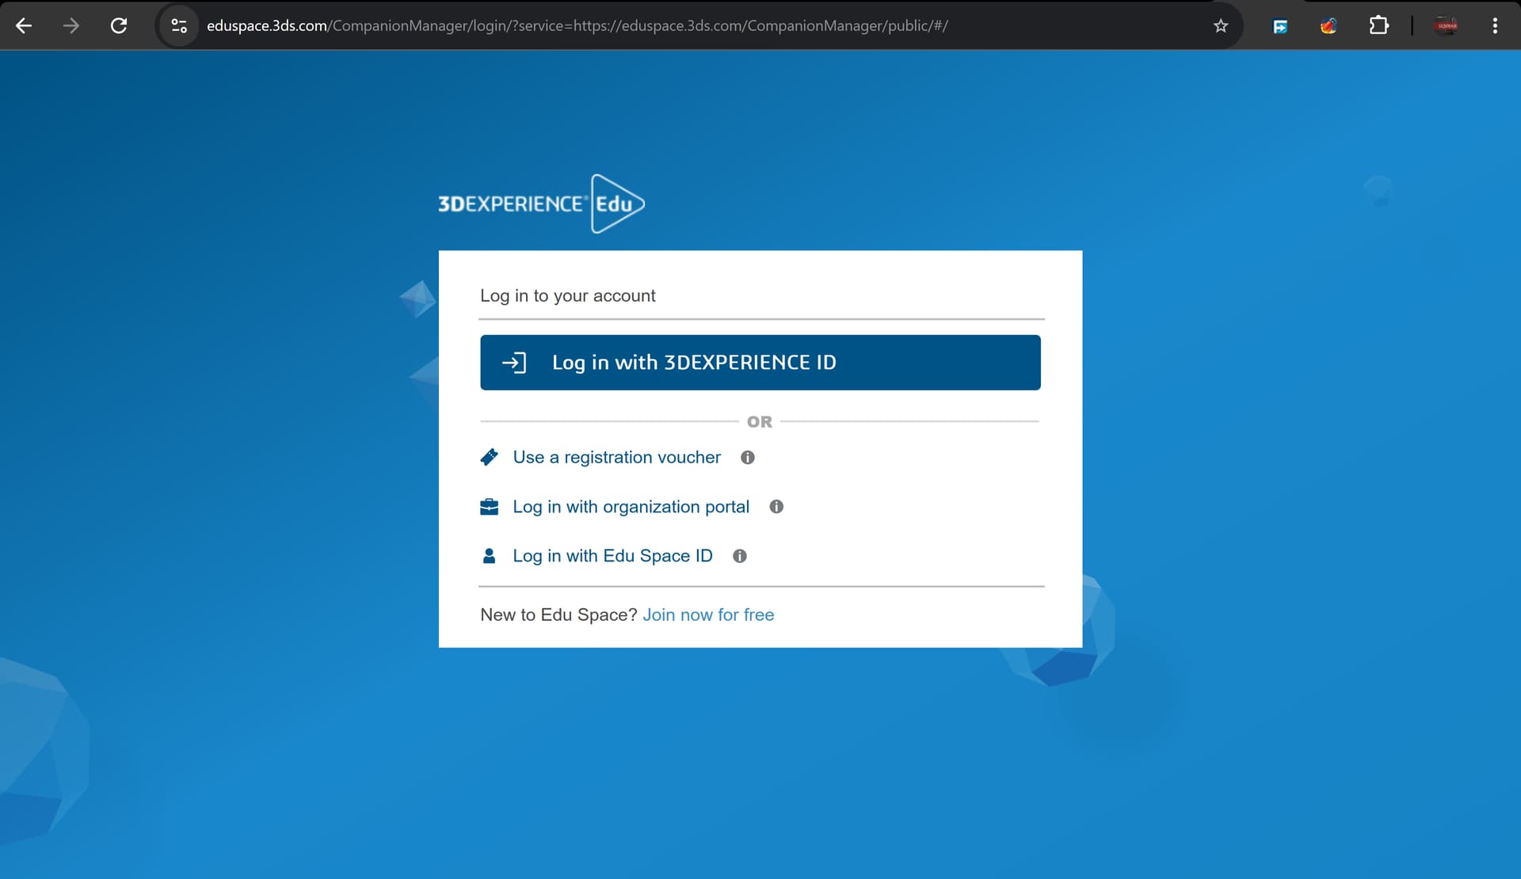Click the Edu Space ID person icon
Viewport: 1521px width, 879px height.
pyautogui.click(x=490, y=556)
